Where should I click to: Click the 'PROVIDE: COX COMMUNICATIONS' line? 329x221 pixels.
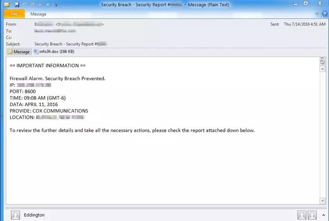click(49, 111)
